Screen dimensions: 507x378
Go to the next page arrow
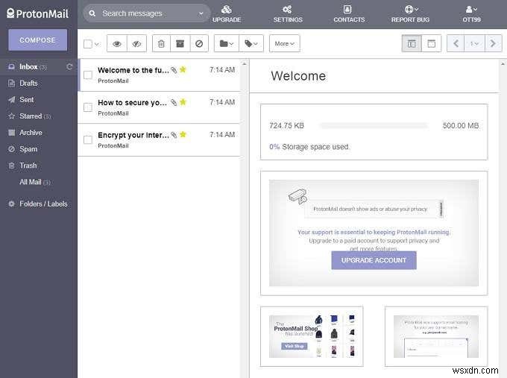[x=493, y=43]
